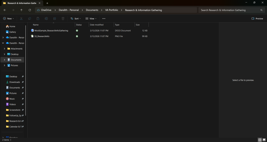Open the Sort dropdown menu
267x142 pixels.
point(76,19)
